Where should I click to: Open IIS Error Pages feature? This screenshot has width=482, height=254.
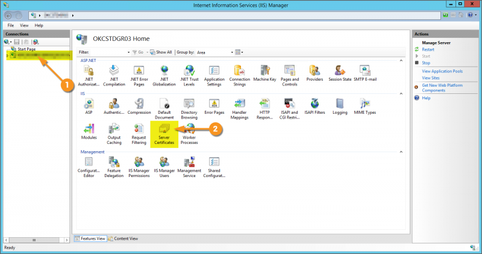tap(214, 107)
